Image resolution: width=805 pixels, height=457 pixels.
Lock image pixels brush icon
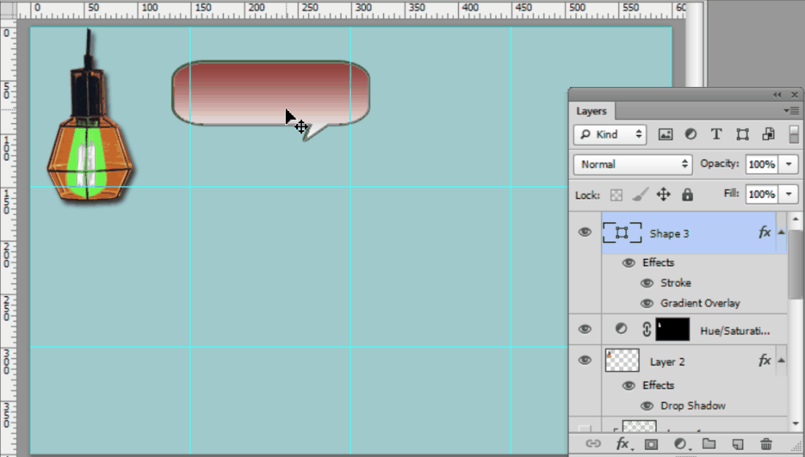[x=640, y=195]
